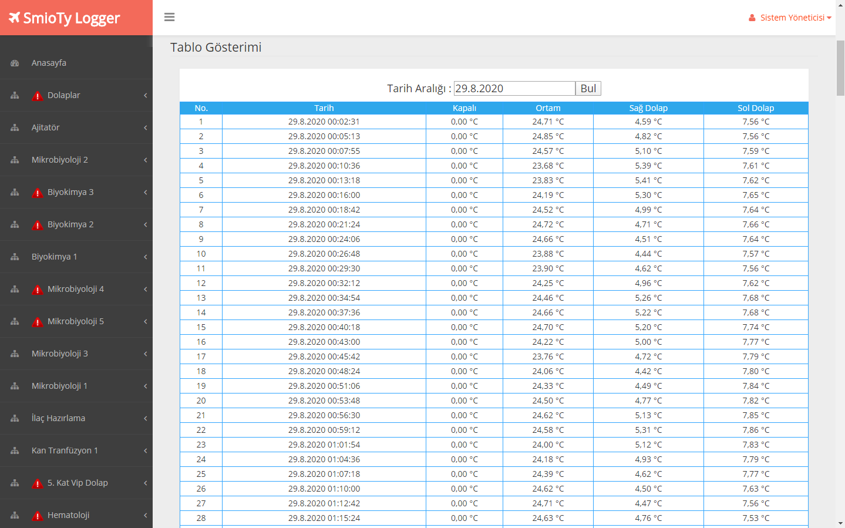Click the page vertical scrollbar thumb
Viewport: 845px width, 528px height.
(840, 68)
